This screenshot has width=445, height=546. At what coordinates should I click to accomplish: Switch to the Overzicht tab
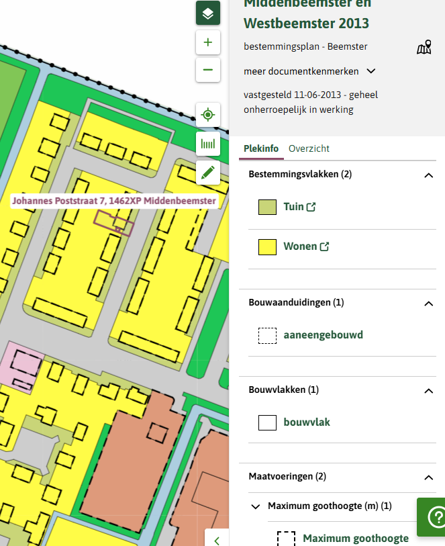click(309, 149)
